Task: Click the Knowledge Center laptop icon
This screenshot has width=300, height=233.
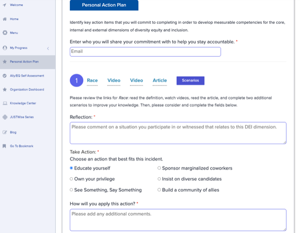Action: click(x=5, y=103)
